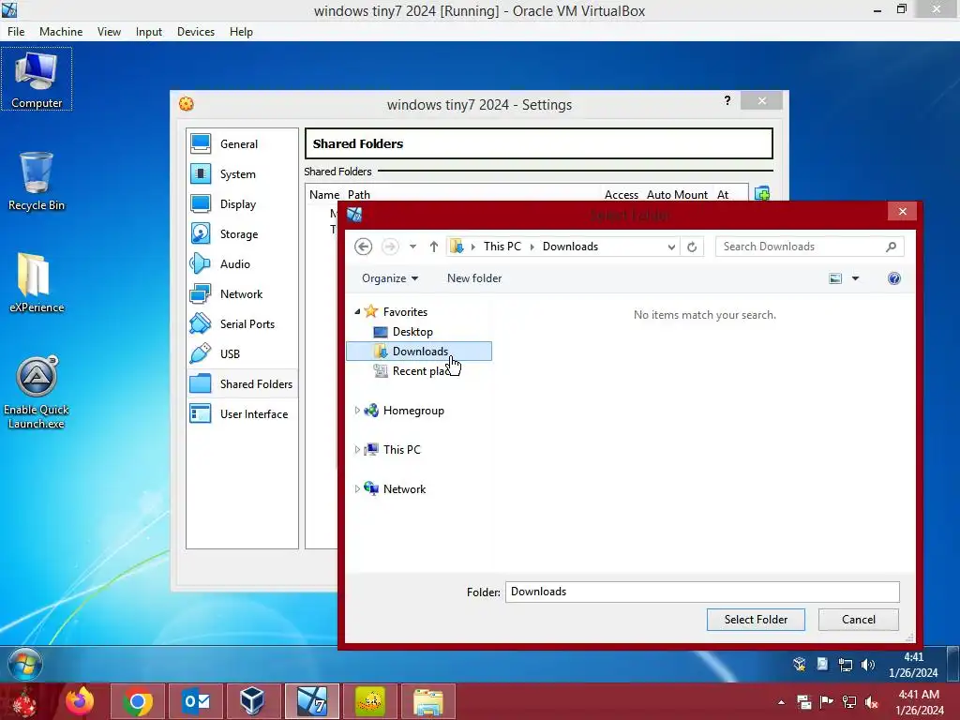Open Firefox from host taskbar
960x720 pixels.
(80, 701)
